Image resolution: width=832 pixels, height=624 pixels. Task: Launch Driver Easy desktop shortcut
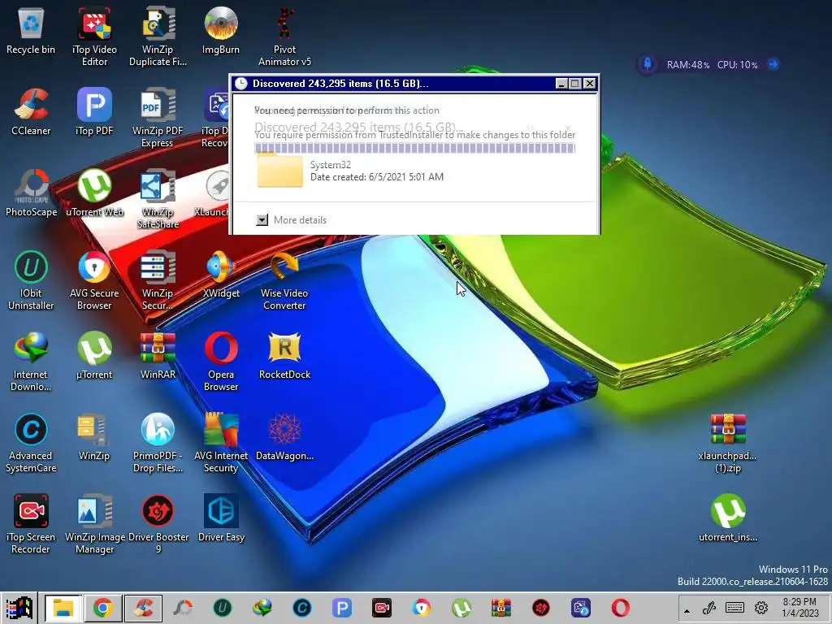[x=221, y=518]
